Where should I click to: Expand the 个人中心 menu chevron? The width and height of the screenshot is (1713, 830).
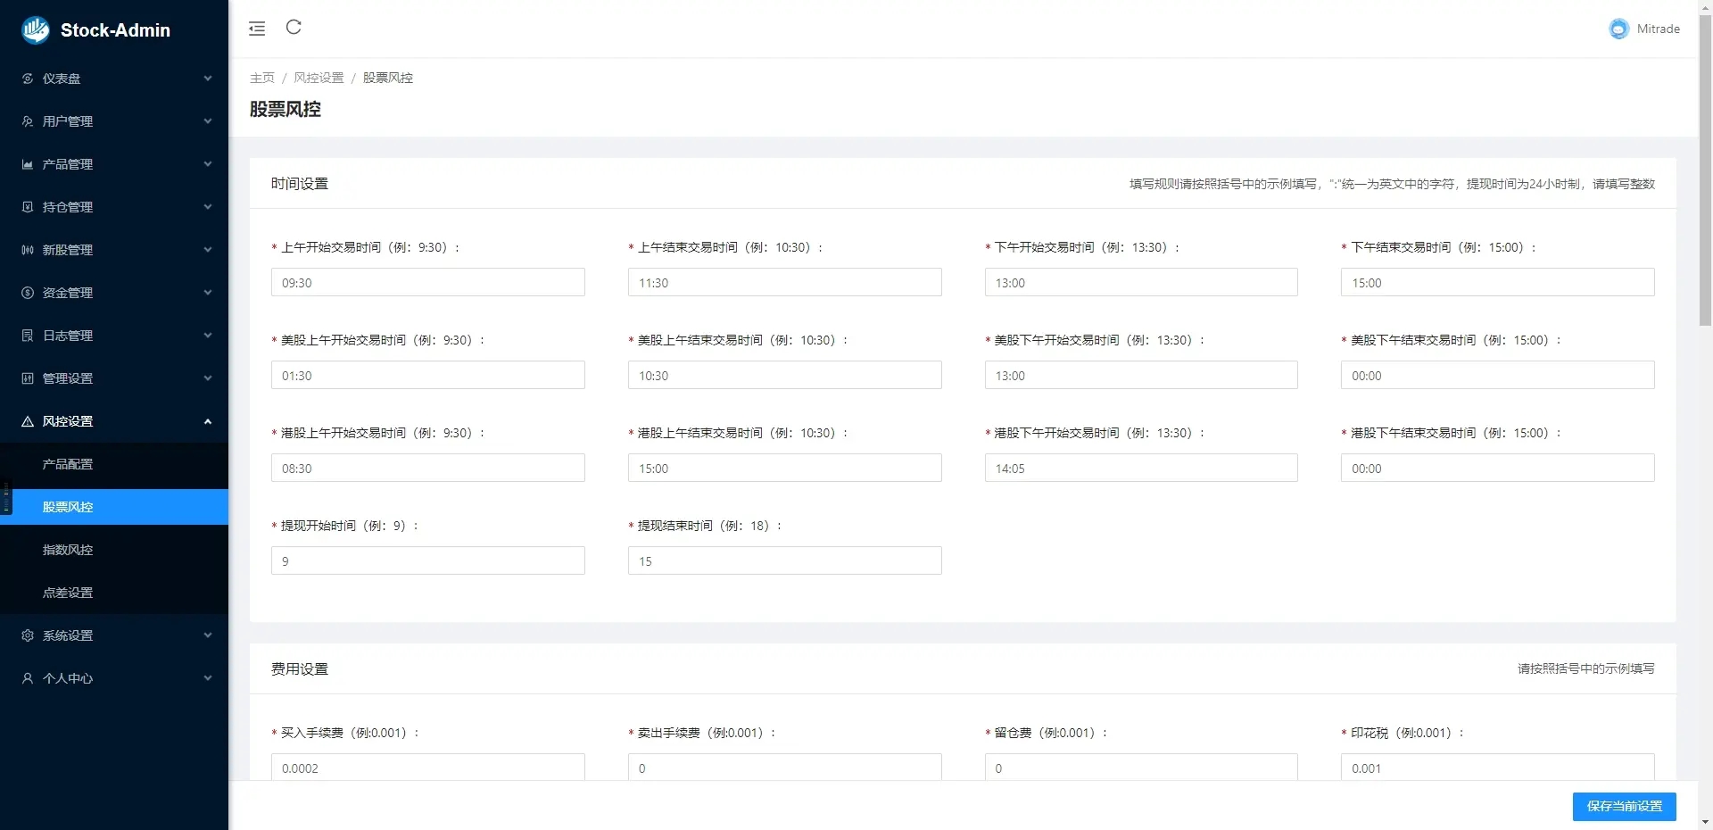(x=208, y=678)
